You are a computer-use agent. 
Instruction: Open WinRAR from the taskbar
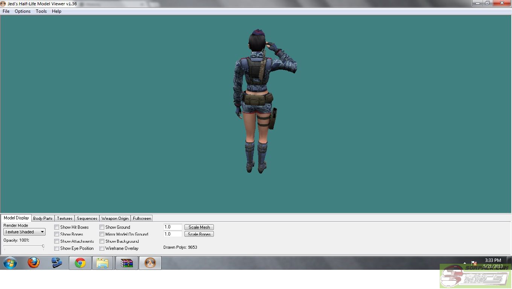[x=127, y=263]
